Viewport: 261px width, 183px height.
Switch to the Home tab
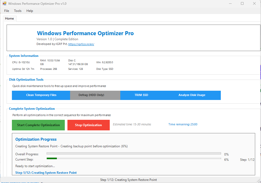point(10,19)
